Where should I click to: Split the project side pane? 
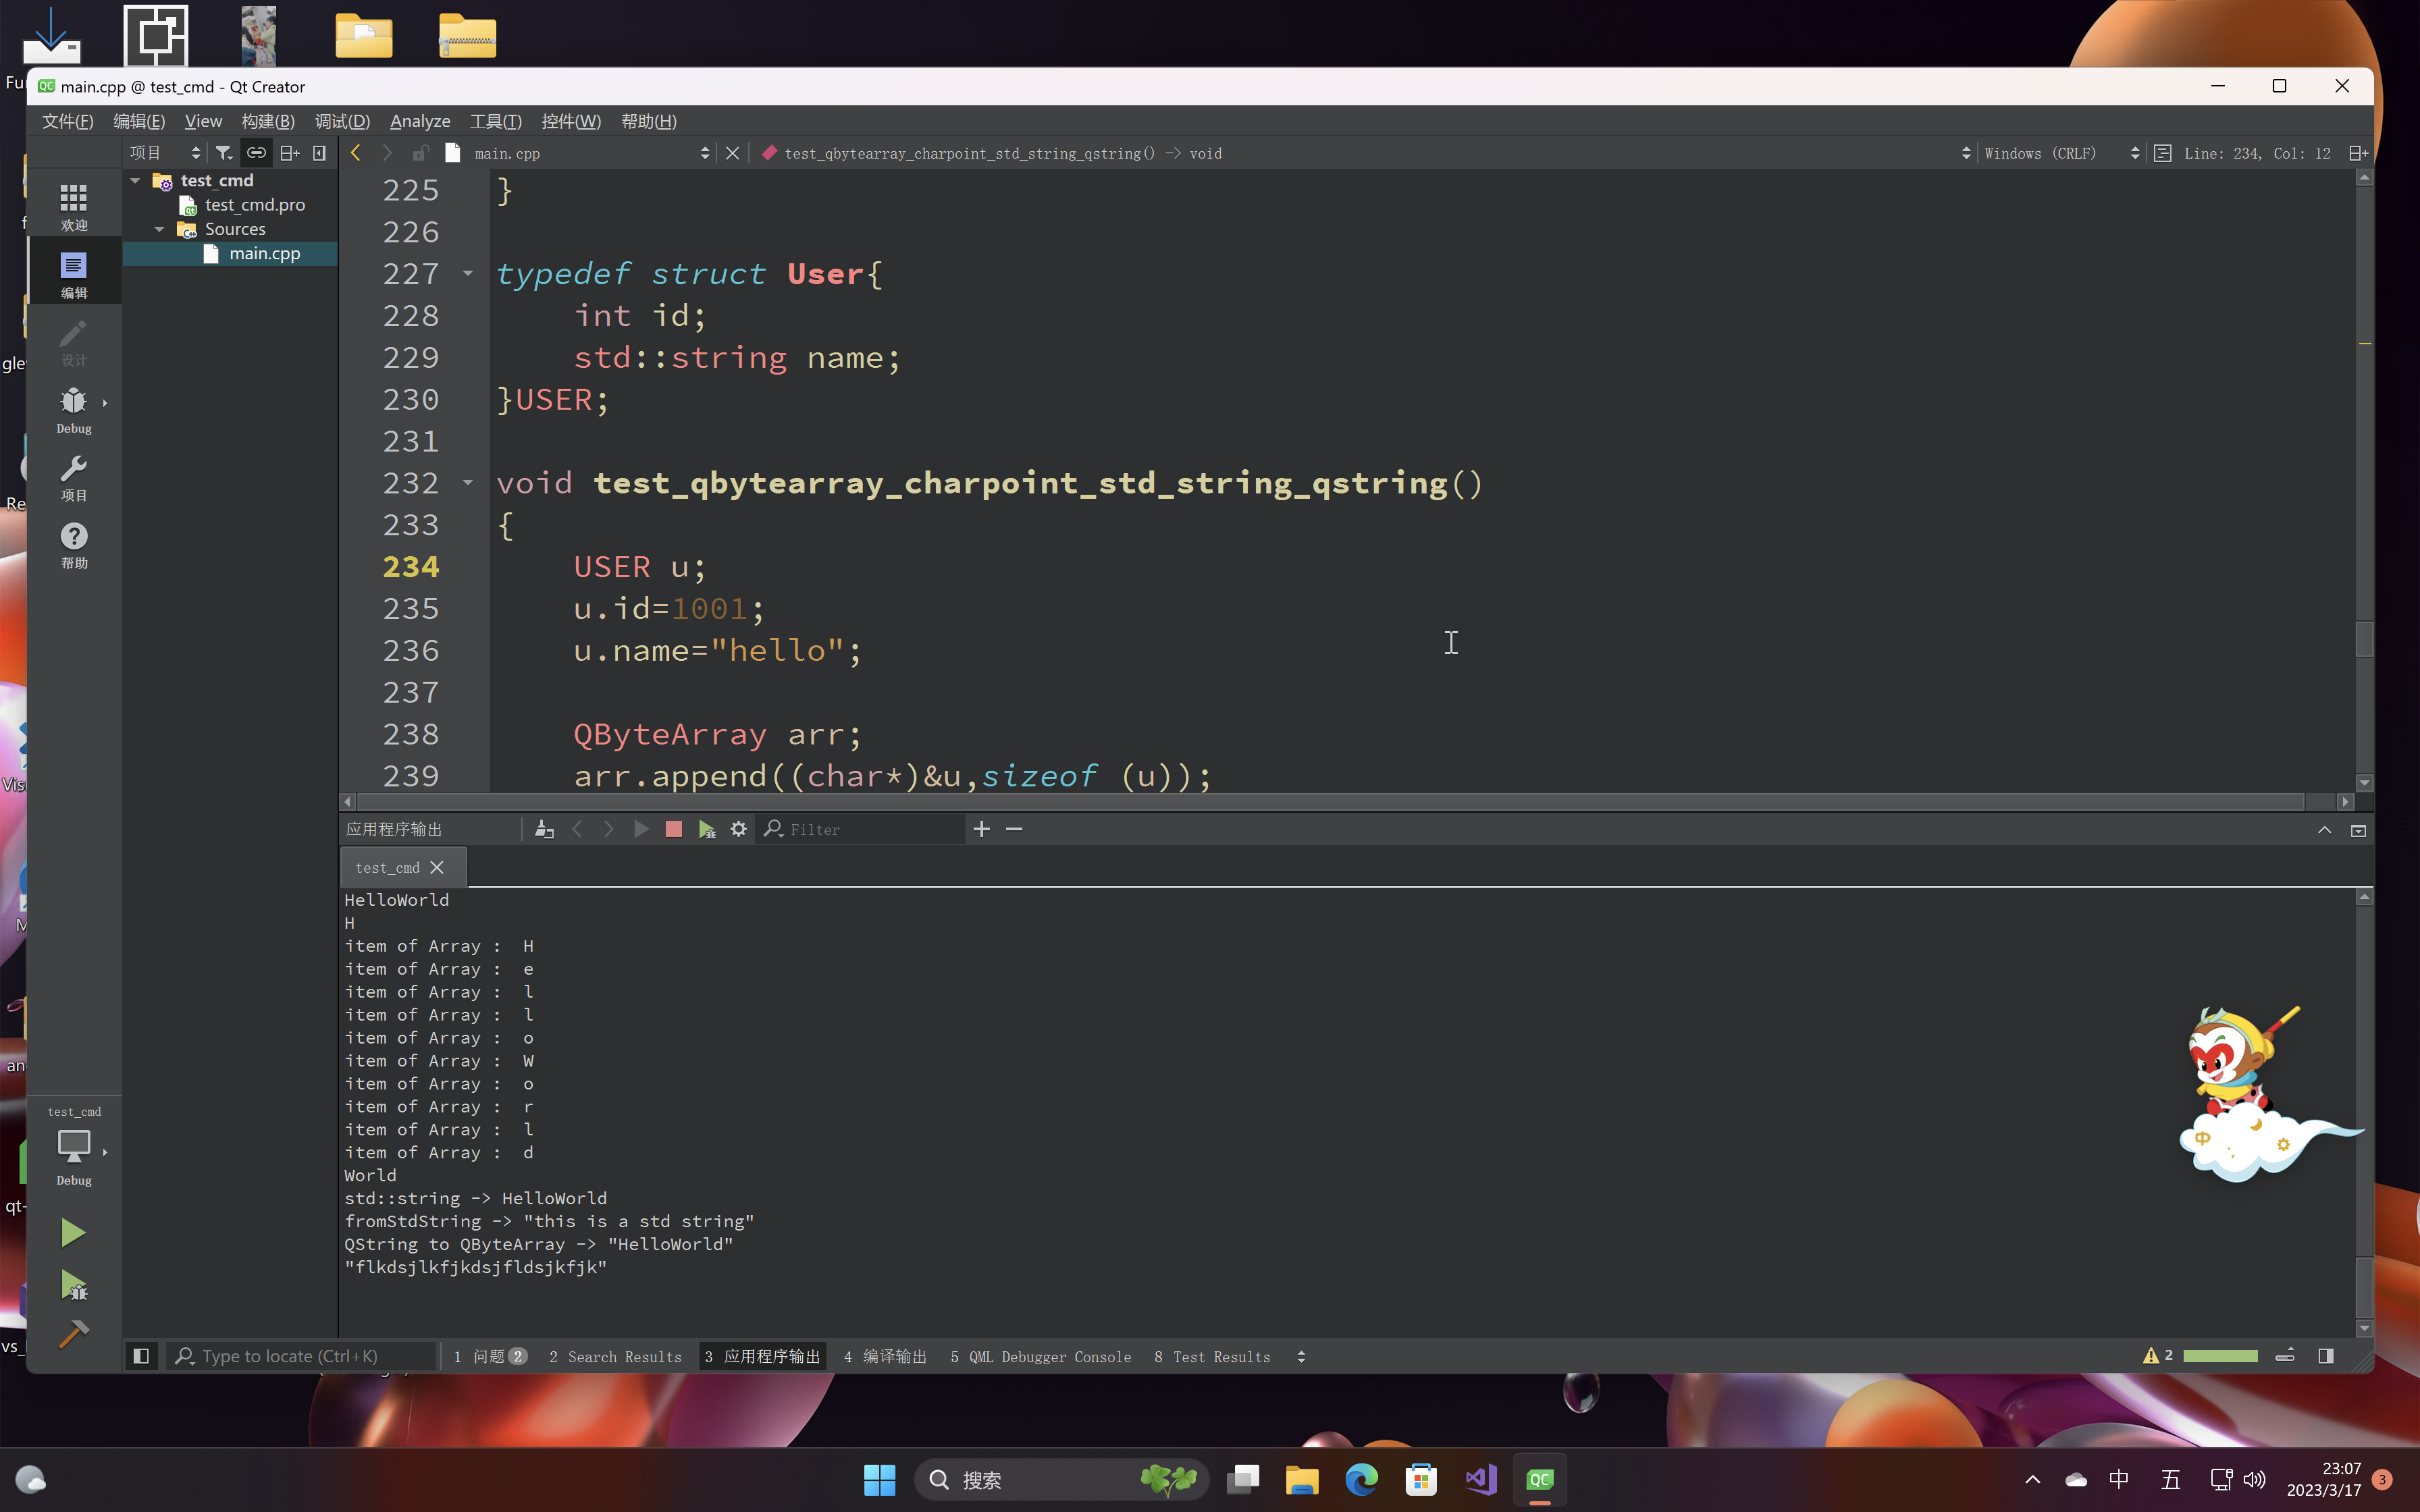290,153
